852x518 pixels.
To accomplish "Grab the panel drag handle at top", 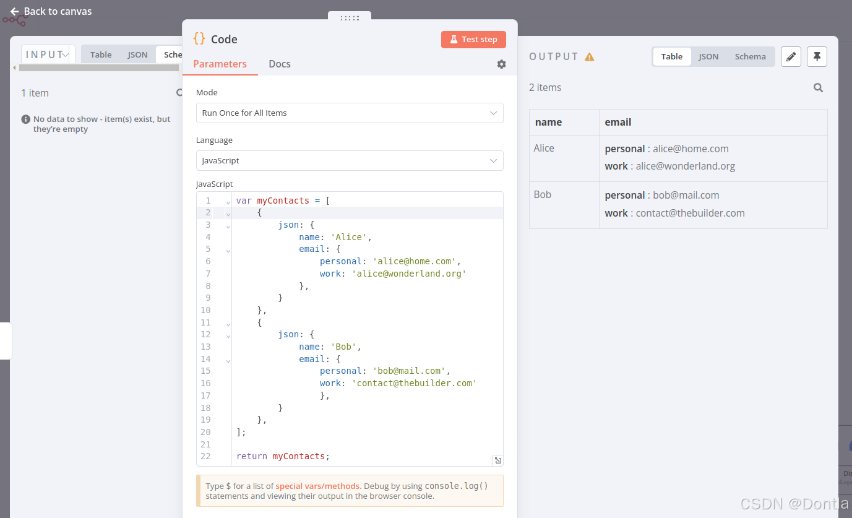I will tap(350, 18).
